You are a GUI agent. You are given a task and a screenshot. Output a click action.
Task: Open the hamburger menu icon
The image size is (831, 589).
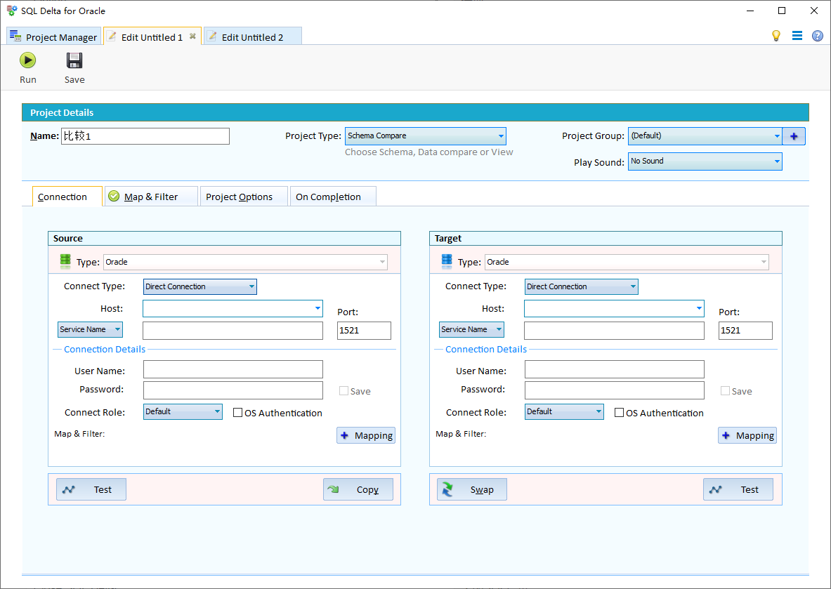(797, 36)
